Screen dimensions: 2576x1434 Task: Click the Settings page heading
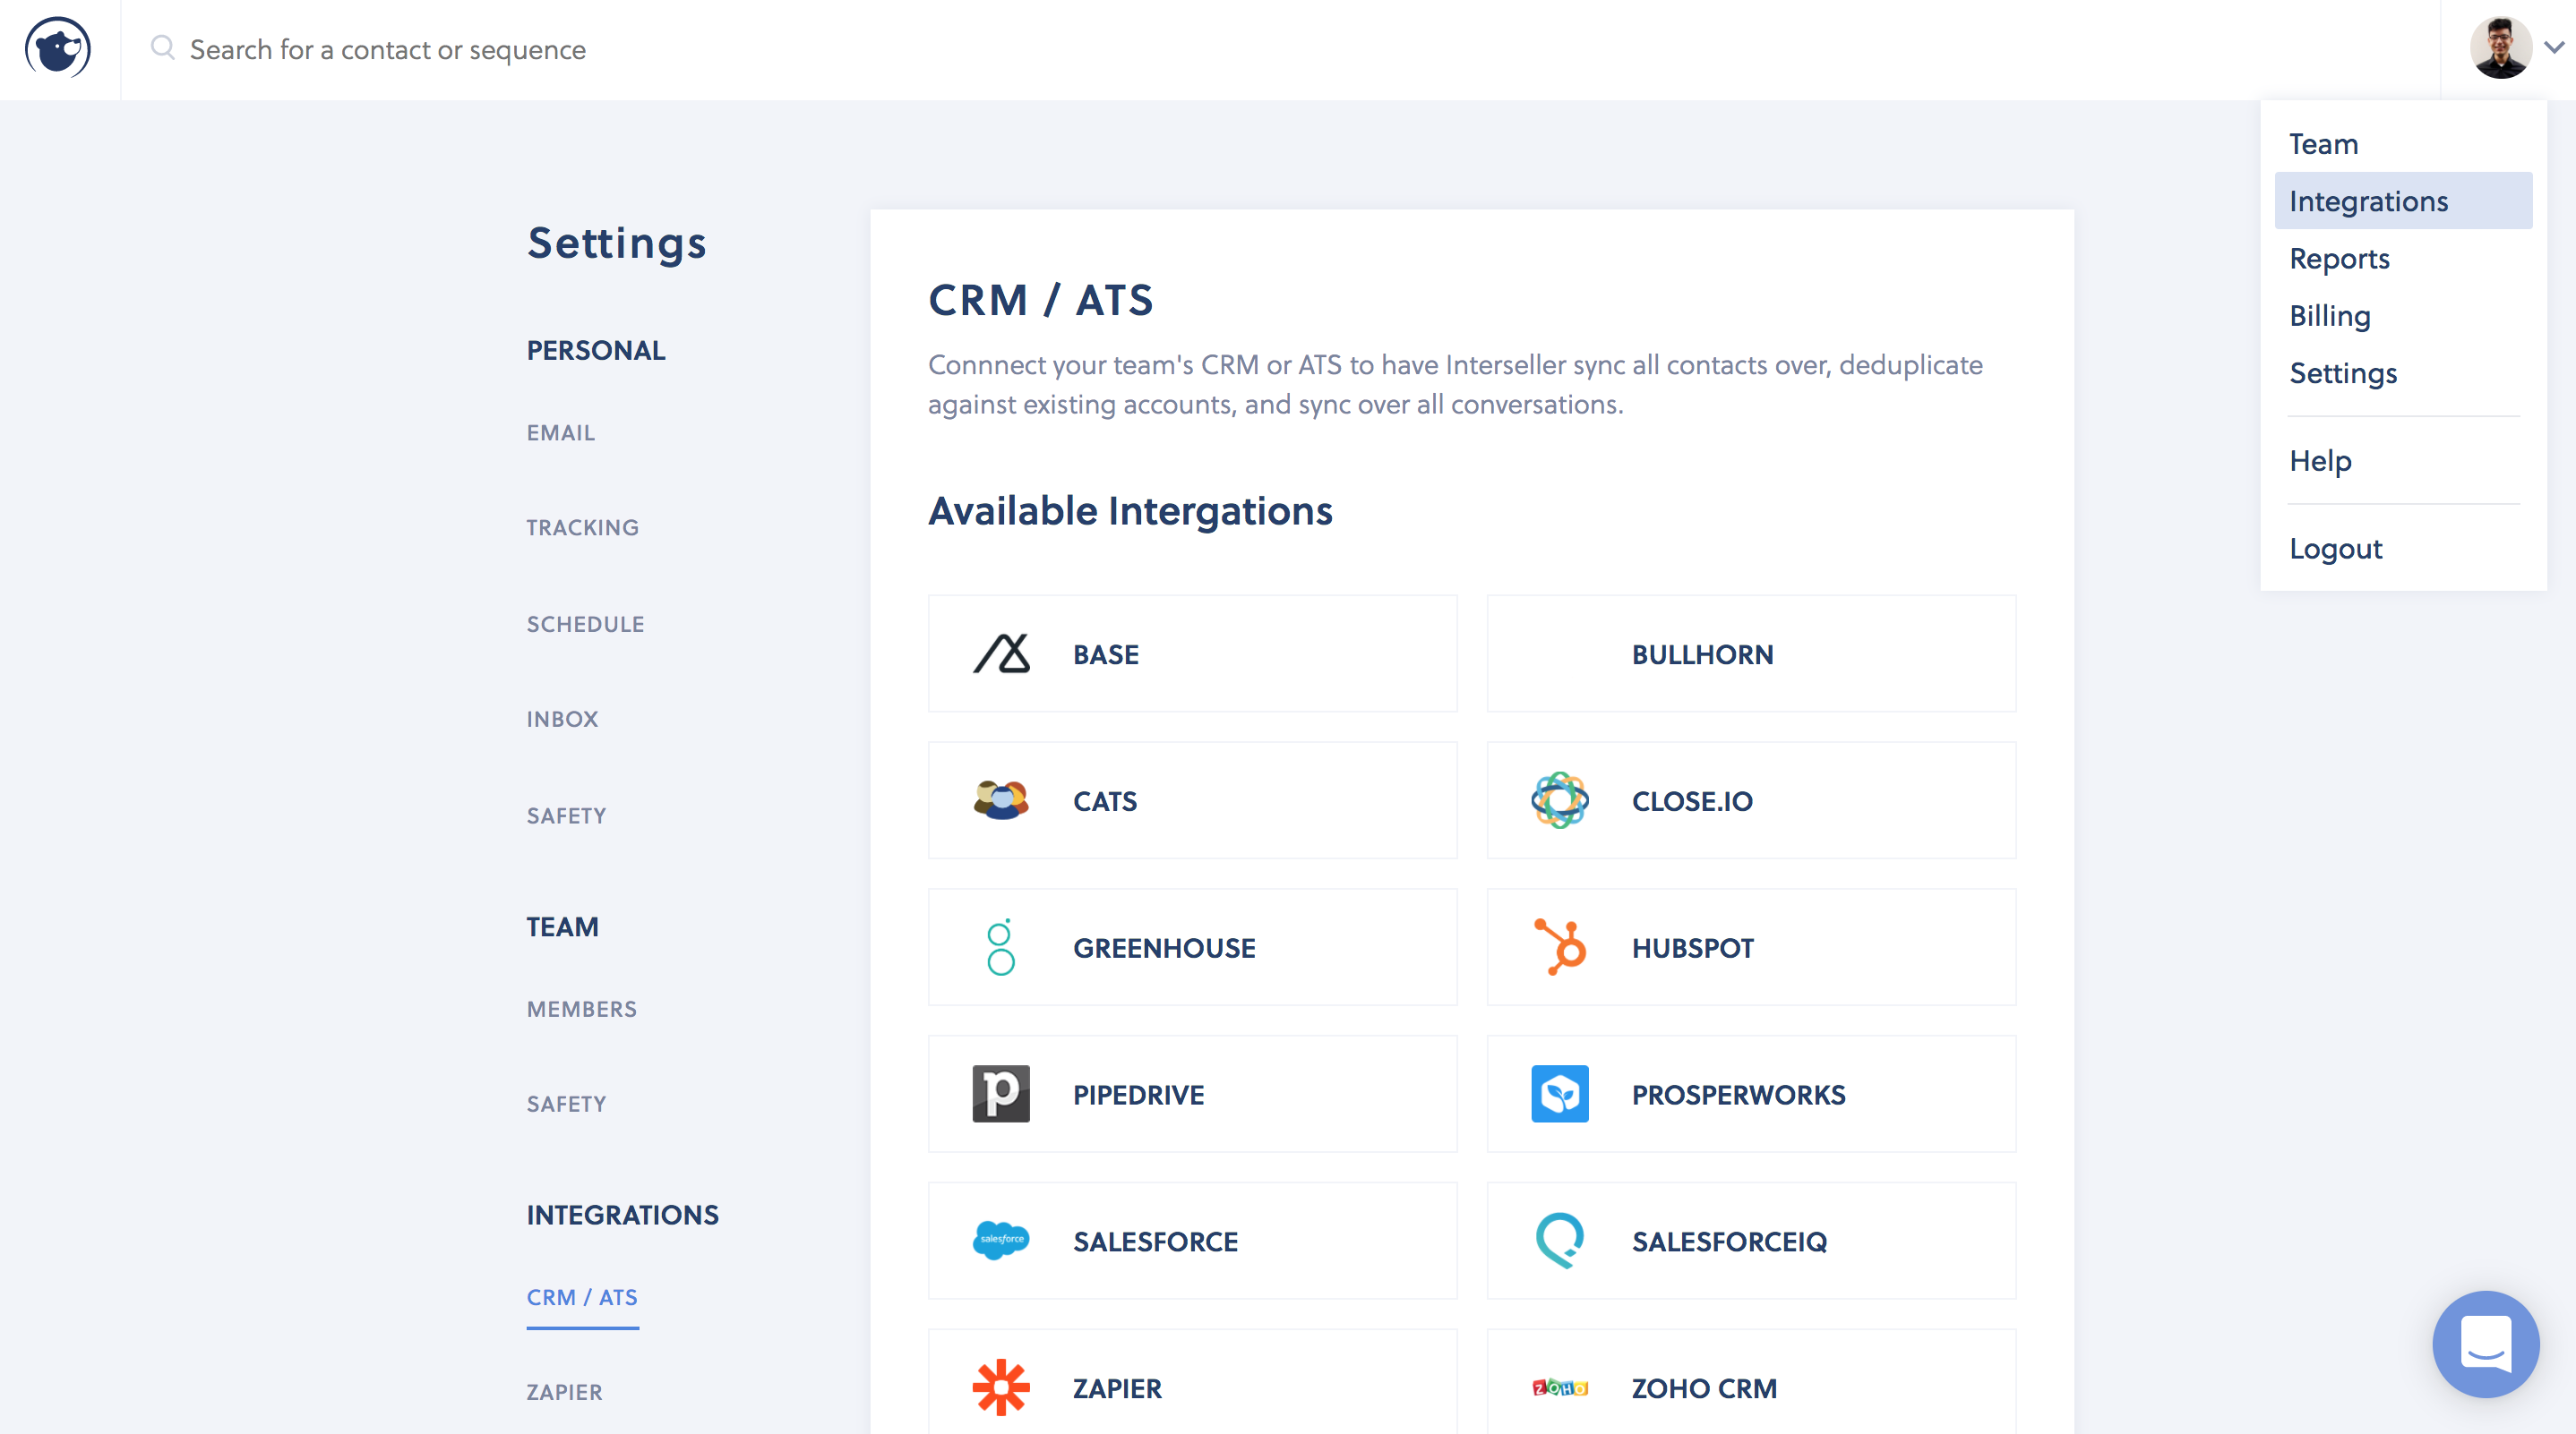[x=617, y=243]
